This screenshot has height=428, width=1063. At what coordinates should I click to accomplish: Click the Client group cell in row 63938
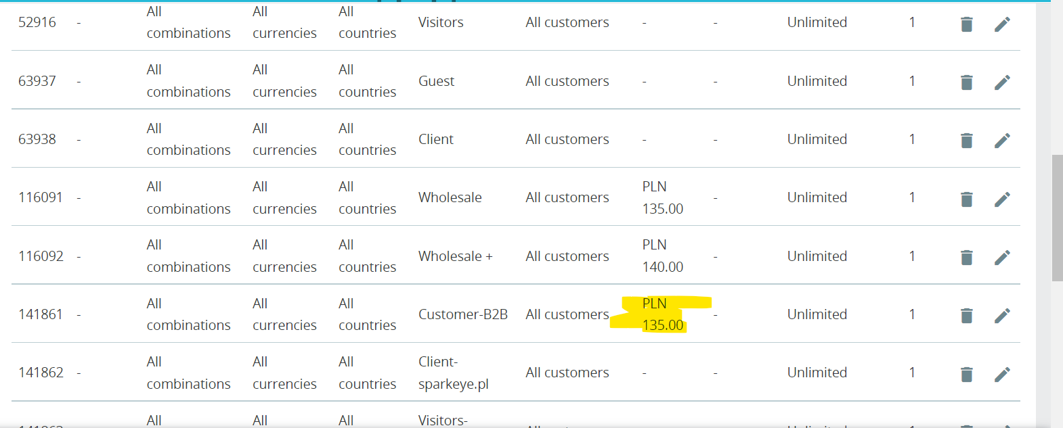click(436, 139)
